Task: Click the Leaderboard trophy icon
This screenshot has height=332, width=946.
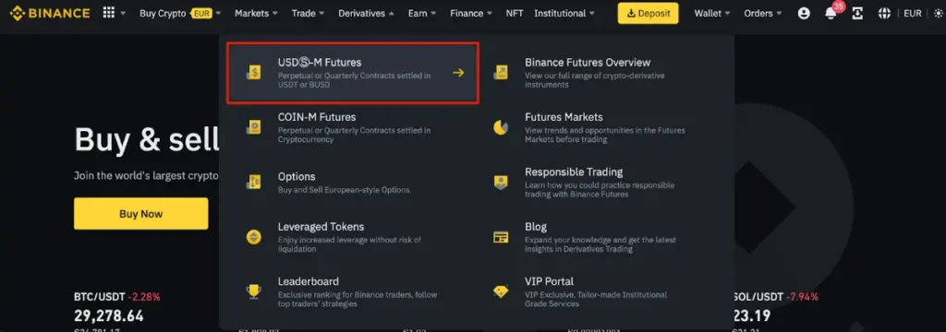Action: click(253, 291)
